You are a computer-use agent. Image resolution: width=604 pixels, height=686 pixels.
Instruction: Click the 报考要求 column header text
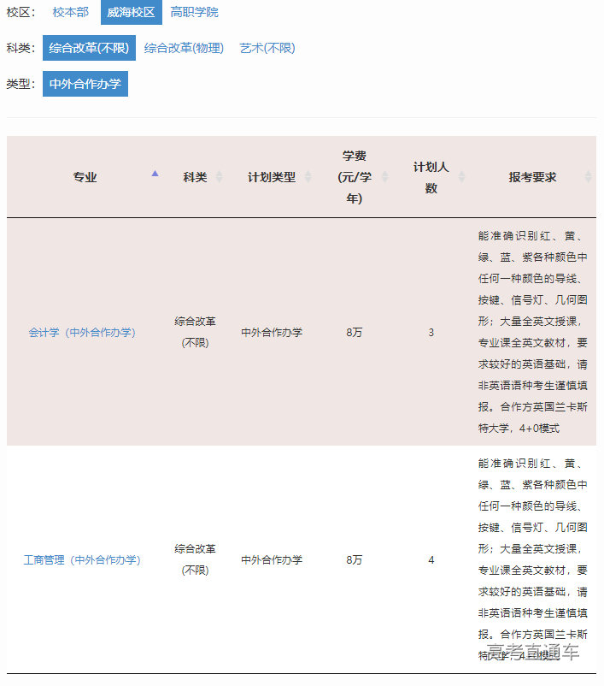pyautogui.click(x=532, y=177)
